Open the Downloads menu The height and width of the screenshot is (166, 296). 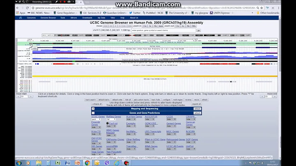point(87,18)
